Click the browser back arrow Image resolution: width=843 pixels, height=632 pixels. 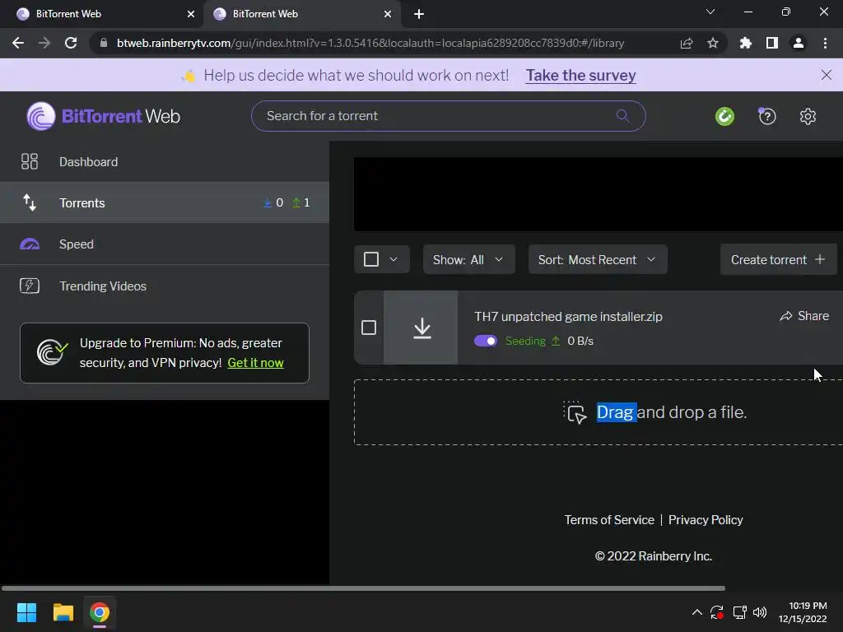coord(18,43)
